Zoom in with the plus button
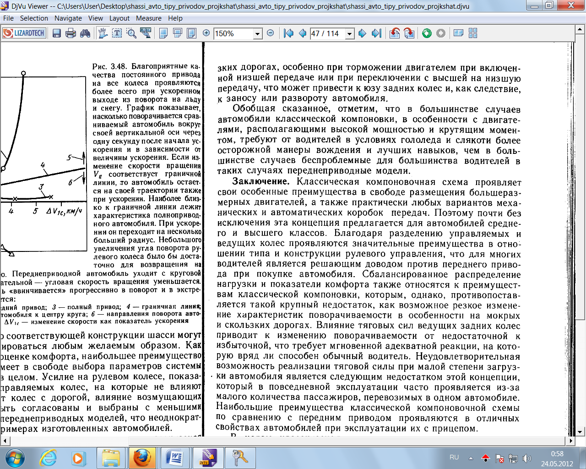This screenshot has width=586, height=469. pyautogui.click(x=206, y=33)
